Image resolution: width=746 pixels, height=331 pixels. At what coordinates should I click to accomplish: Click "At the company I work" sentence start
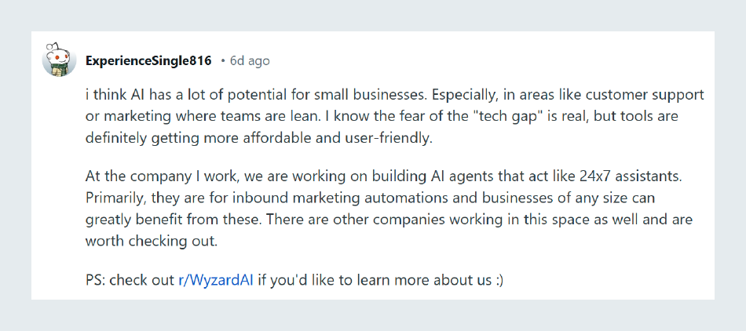pyautogui.click(x=159, y=176)
